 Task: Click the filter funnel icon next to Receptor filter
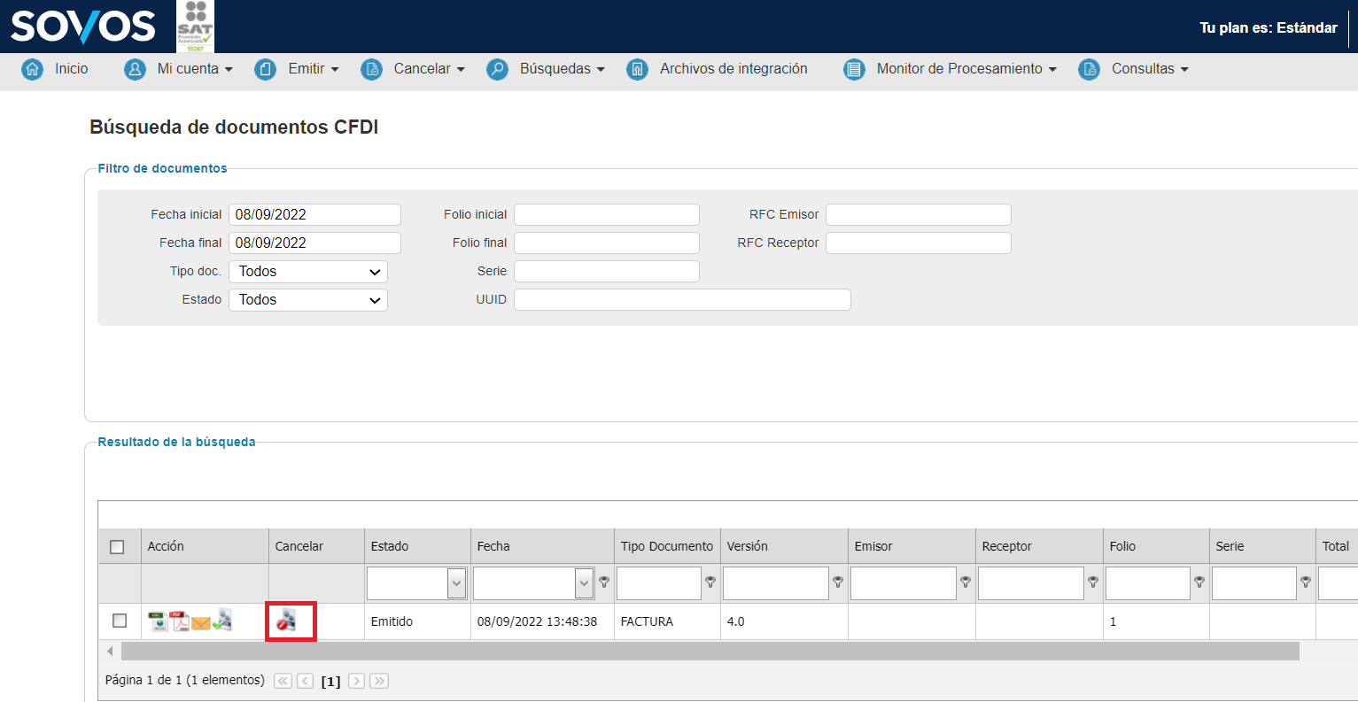(x=1093, y=582)
